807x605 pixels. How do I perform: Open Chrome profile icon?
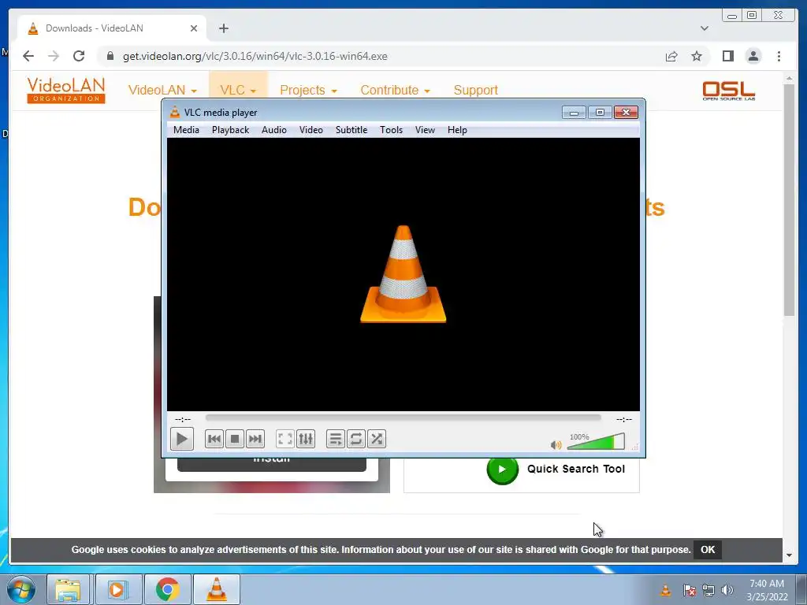pyautogui.click(x=753, y=56)
